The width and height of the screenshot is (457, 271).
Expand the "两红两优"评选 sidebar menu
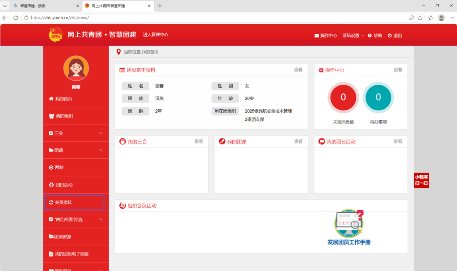point(76,220)
